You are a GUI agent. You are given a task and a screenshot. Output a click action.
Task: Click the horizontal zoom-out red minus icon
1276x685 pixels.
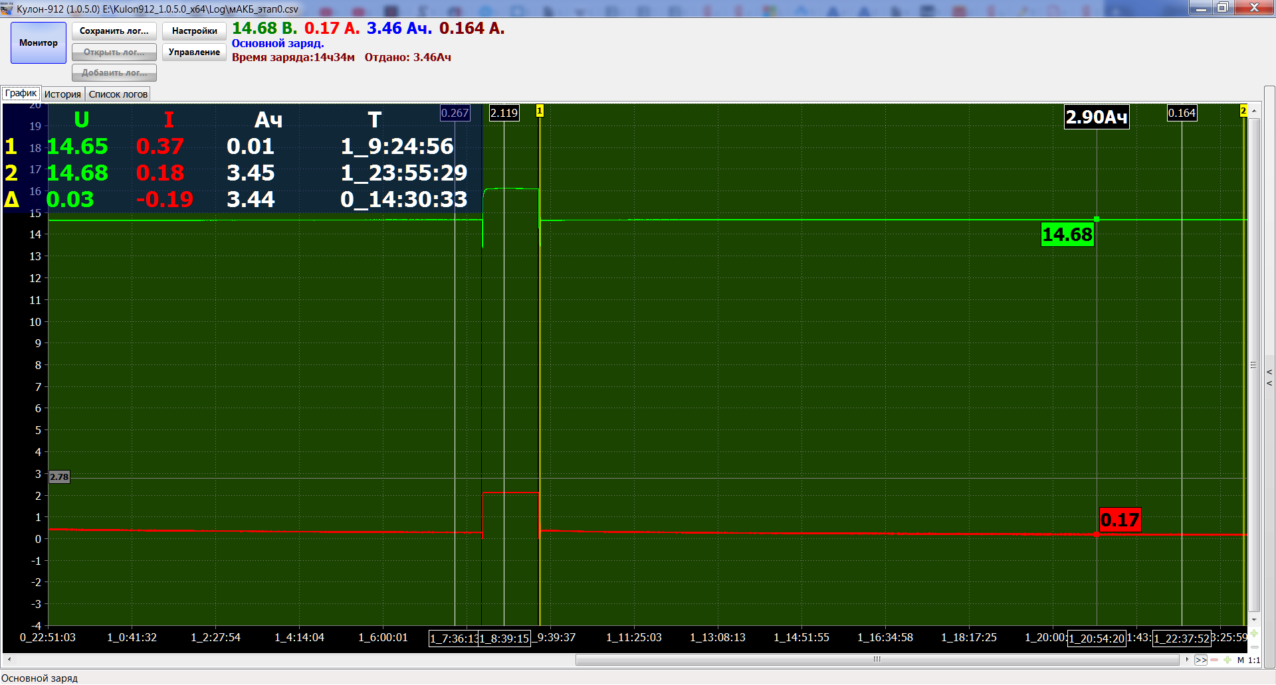tap(1214, 660)
